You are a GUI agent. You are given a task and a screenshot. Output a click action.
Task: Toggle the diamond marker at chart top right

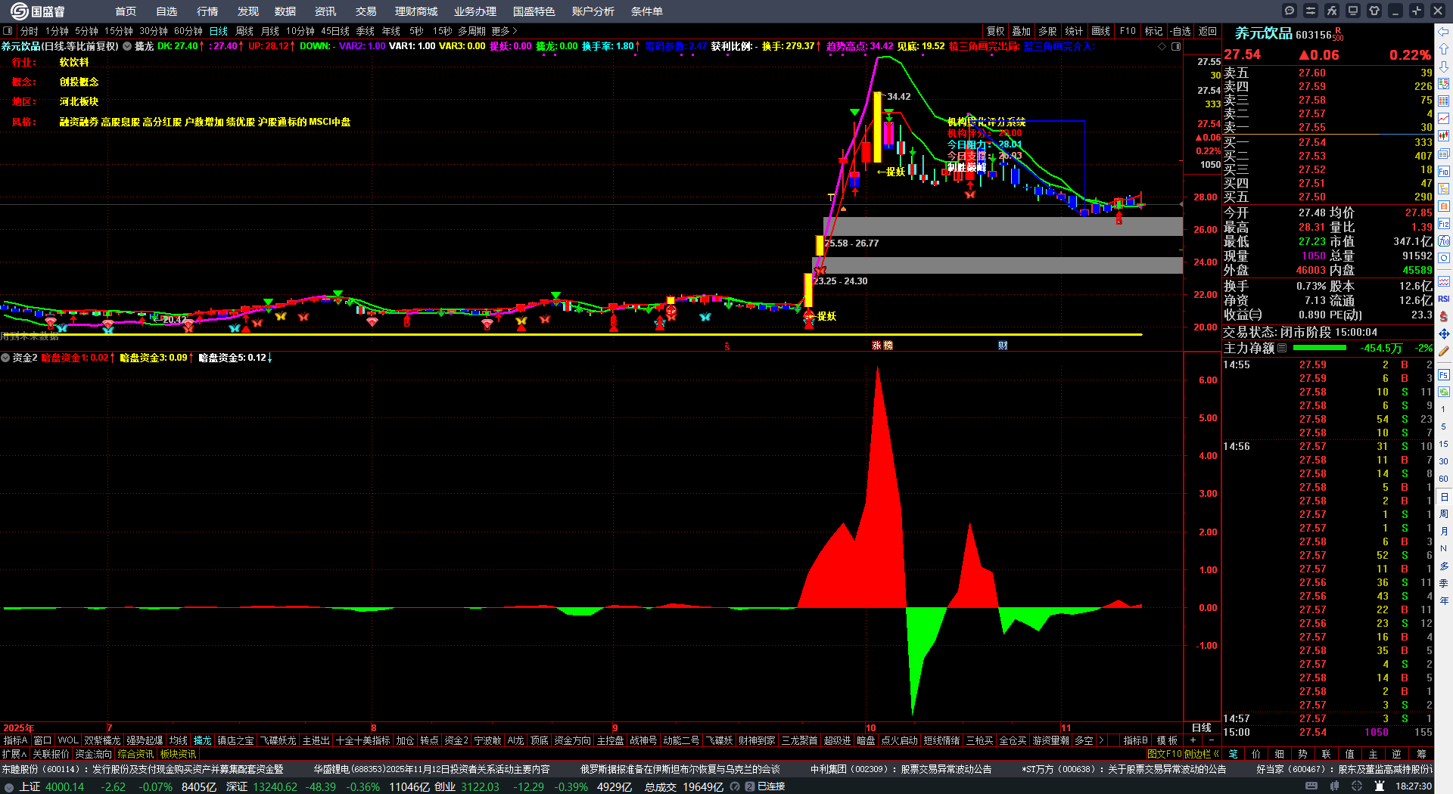(x=1162, y=46)
